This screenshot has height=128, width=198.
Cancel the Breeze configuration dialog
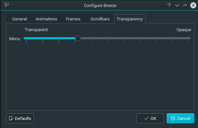tap(180, 118)
